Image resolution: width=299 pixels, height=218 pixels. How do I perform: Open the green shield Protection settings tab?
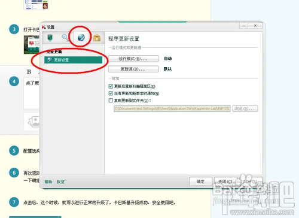[x=50, y=38]
